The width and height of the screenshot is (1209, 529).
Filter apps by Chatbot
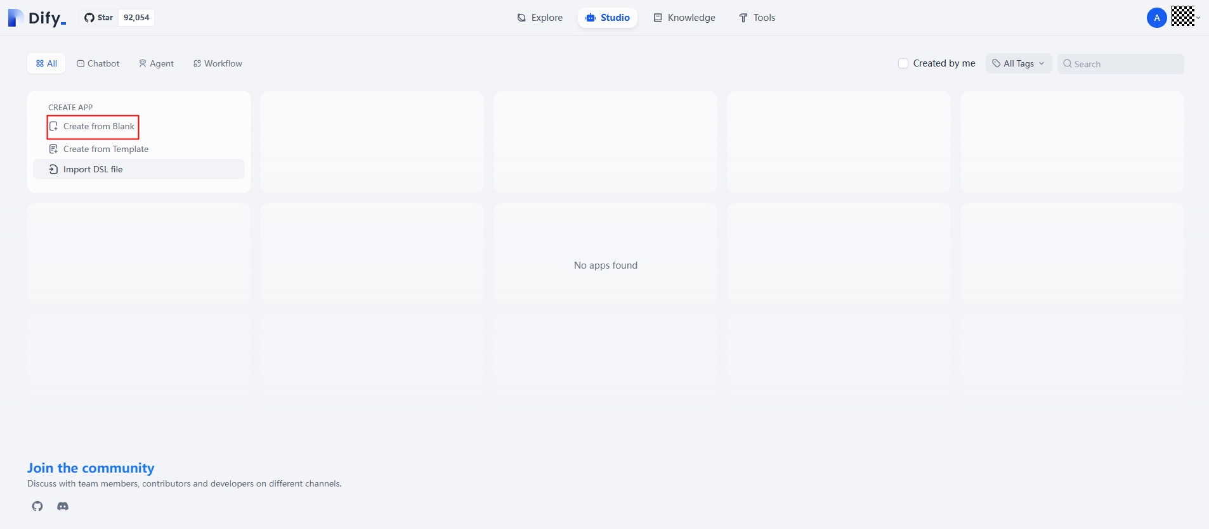tap(98, 63)
